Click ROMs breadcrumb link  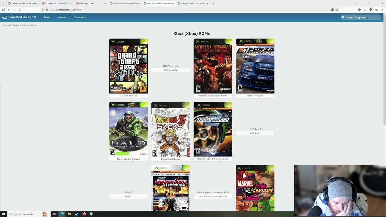25,25
